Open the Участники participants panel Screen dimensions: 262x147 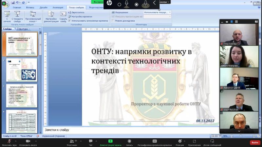tap(72, 143)
